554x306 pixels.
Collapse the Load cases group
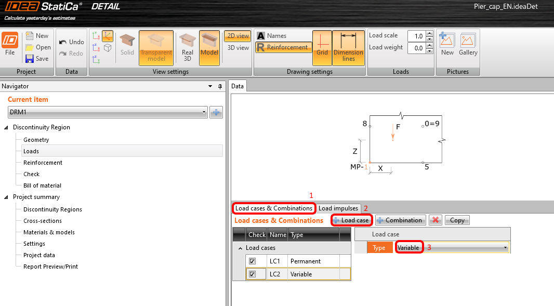coord(240,248)
